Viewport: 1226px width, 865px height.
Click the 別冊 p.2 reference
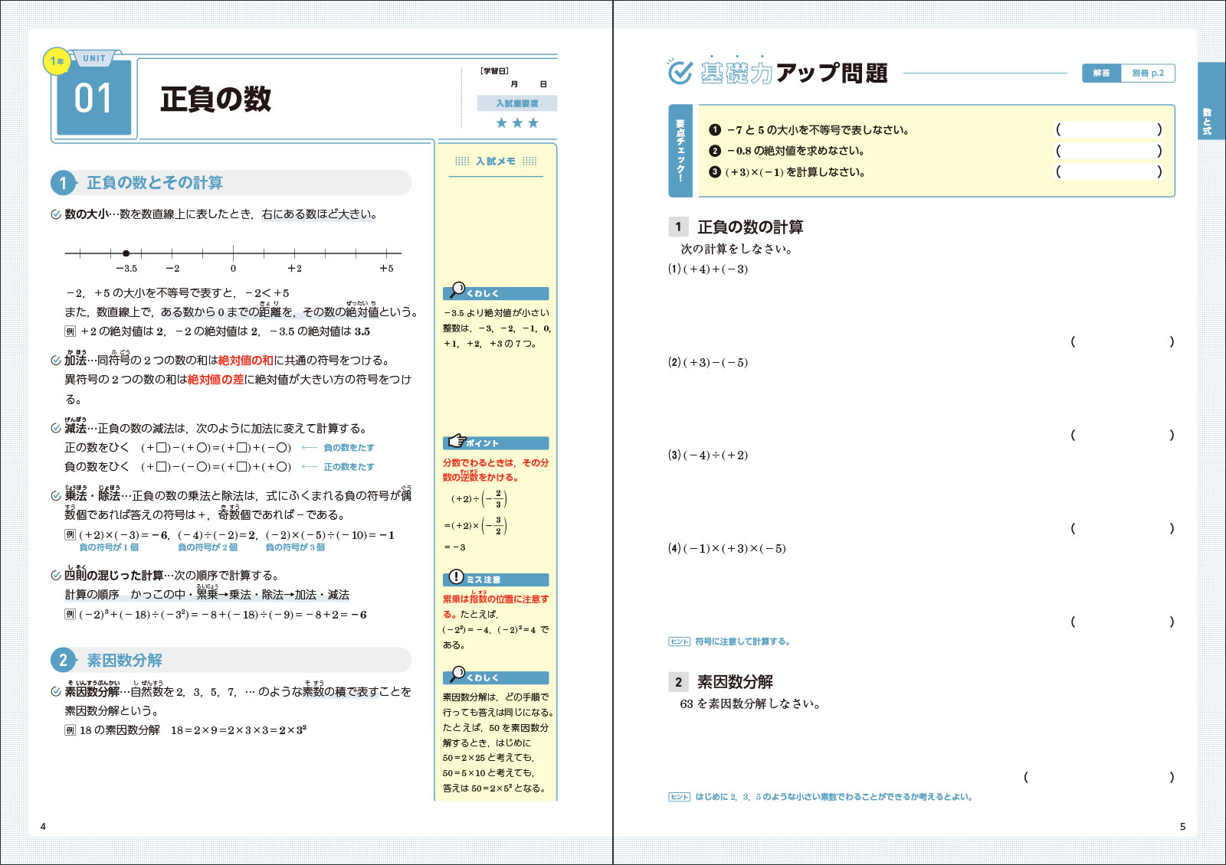(1147, 73)
